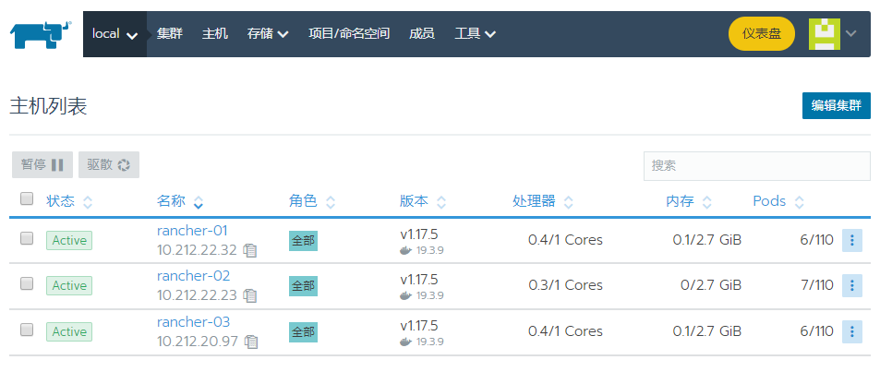Expand the 工具 menu
This screenshot has height=384, width=880.
475,34
